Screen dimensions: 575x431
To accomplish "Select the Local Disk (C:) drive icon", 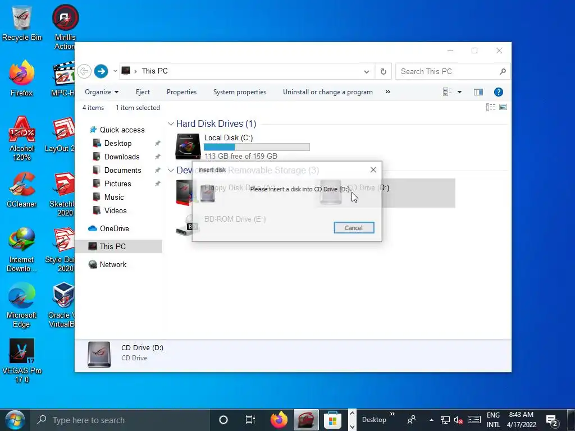I will click(x=188, y=146).
